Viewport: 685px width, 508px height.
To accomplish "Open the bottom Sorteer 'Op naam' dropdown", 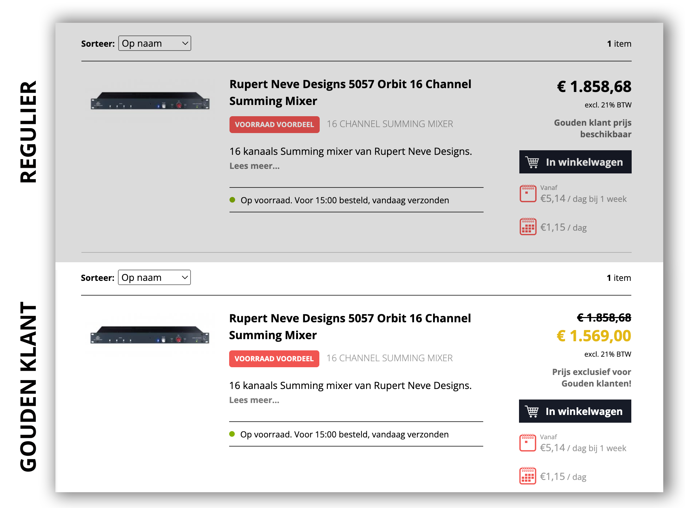I will pyautogui.click(x=154, y=278).
